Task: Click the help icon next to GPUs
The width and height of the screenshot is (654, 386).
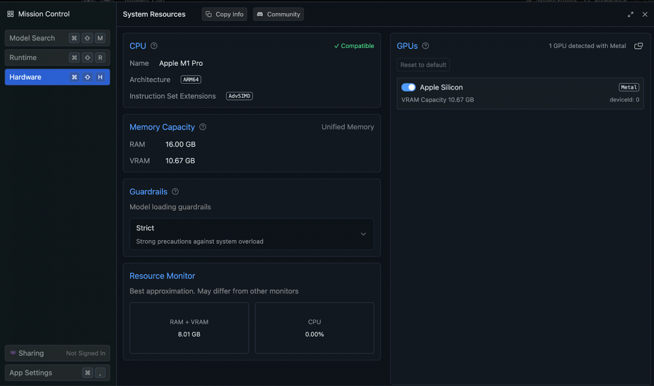Action: click(x=425, y=46)
